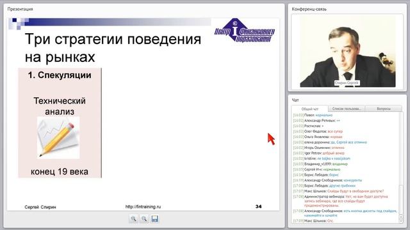The image size is (410, 230).
Task: Click the Технический анализ text
Action: [60, 106]
